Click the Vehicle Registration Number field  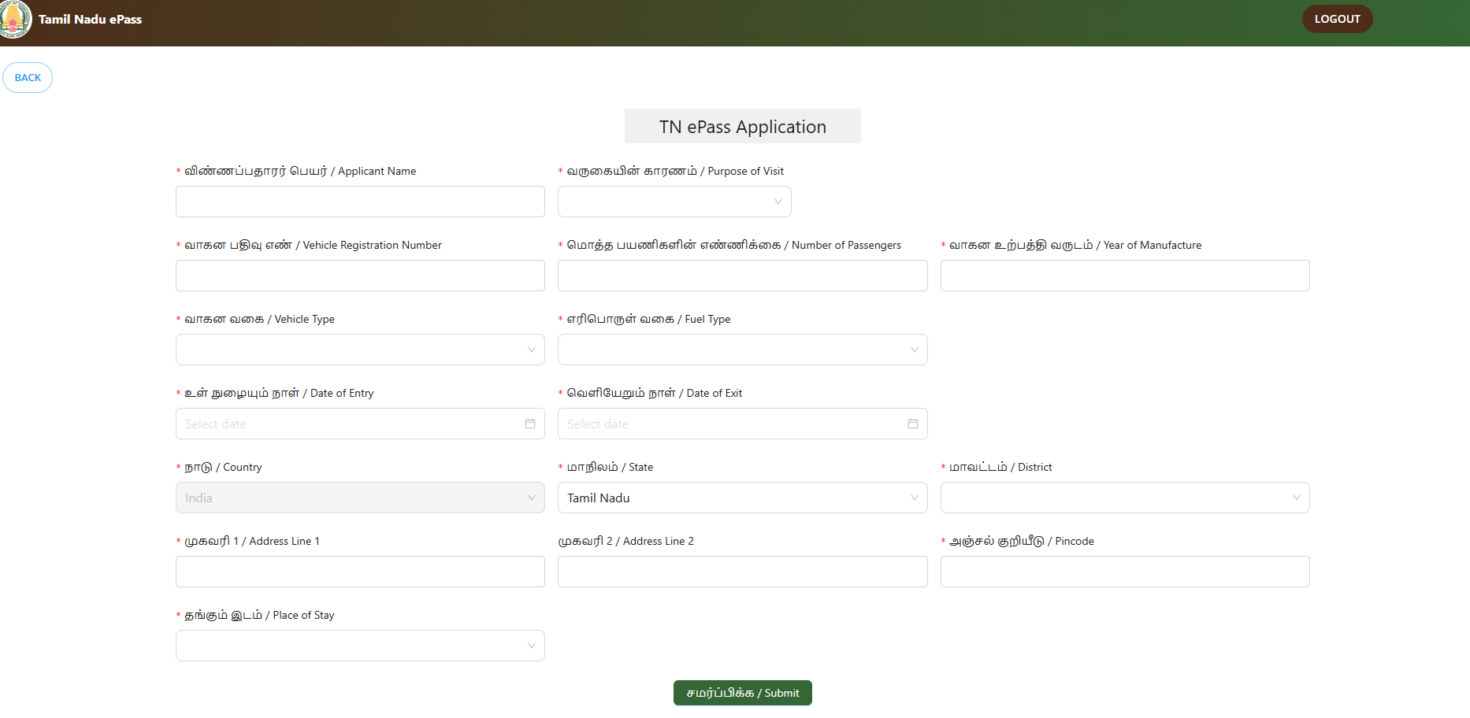tap(360, 276)
